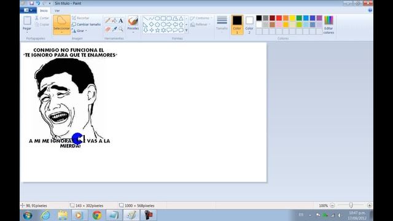Viewport: 393px width, 221px height.
Task: Click the Undo arrow in title bar
Action: pos(38,3)
